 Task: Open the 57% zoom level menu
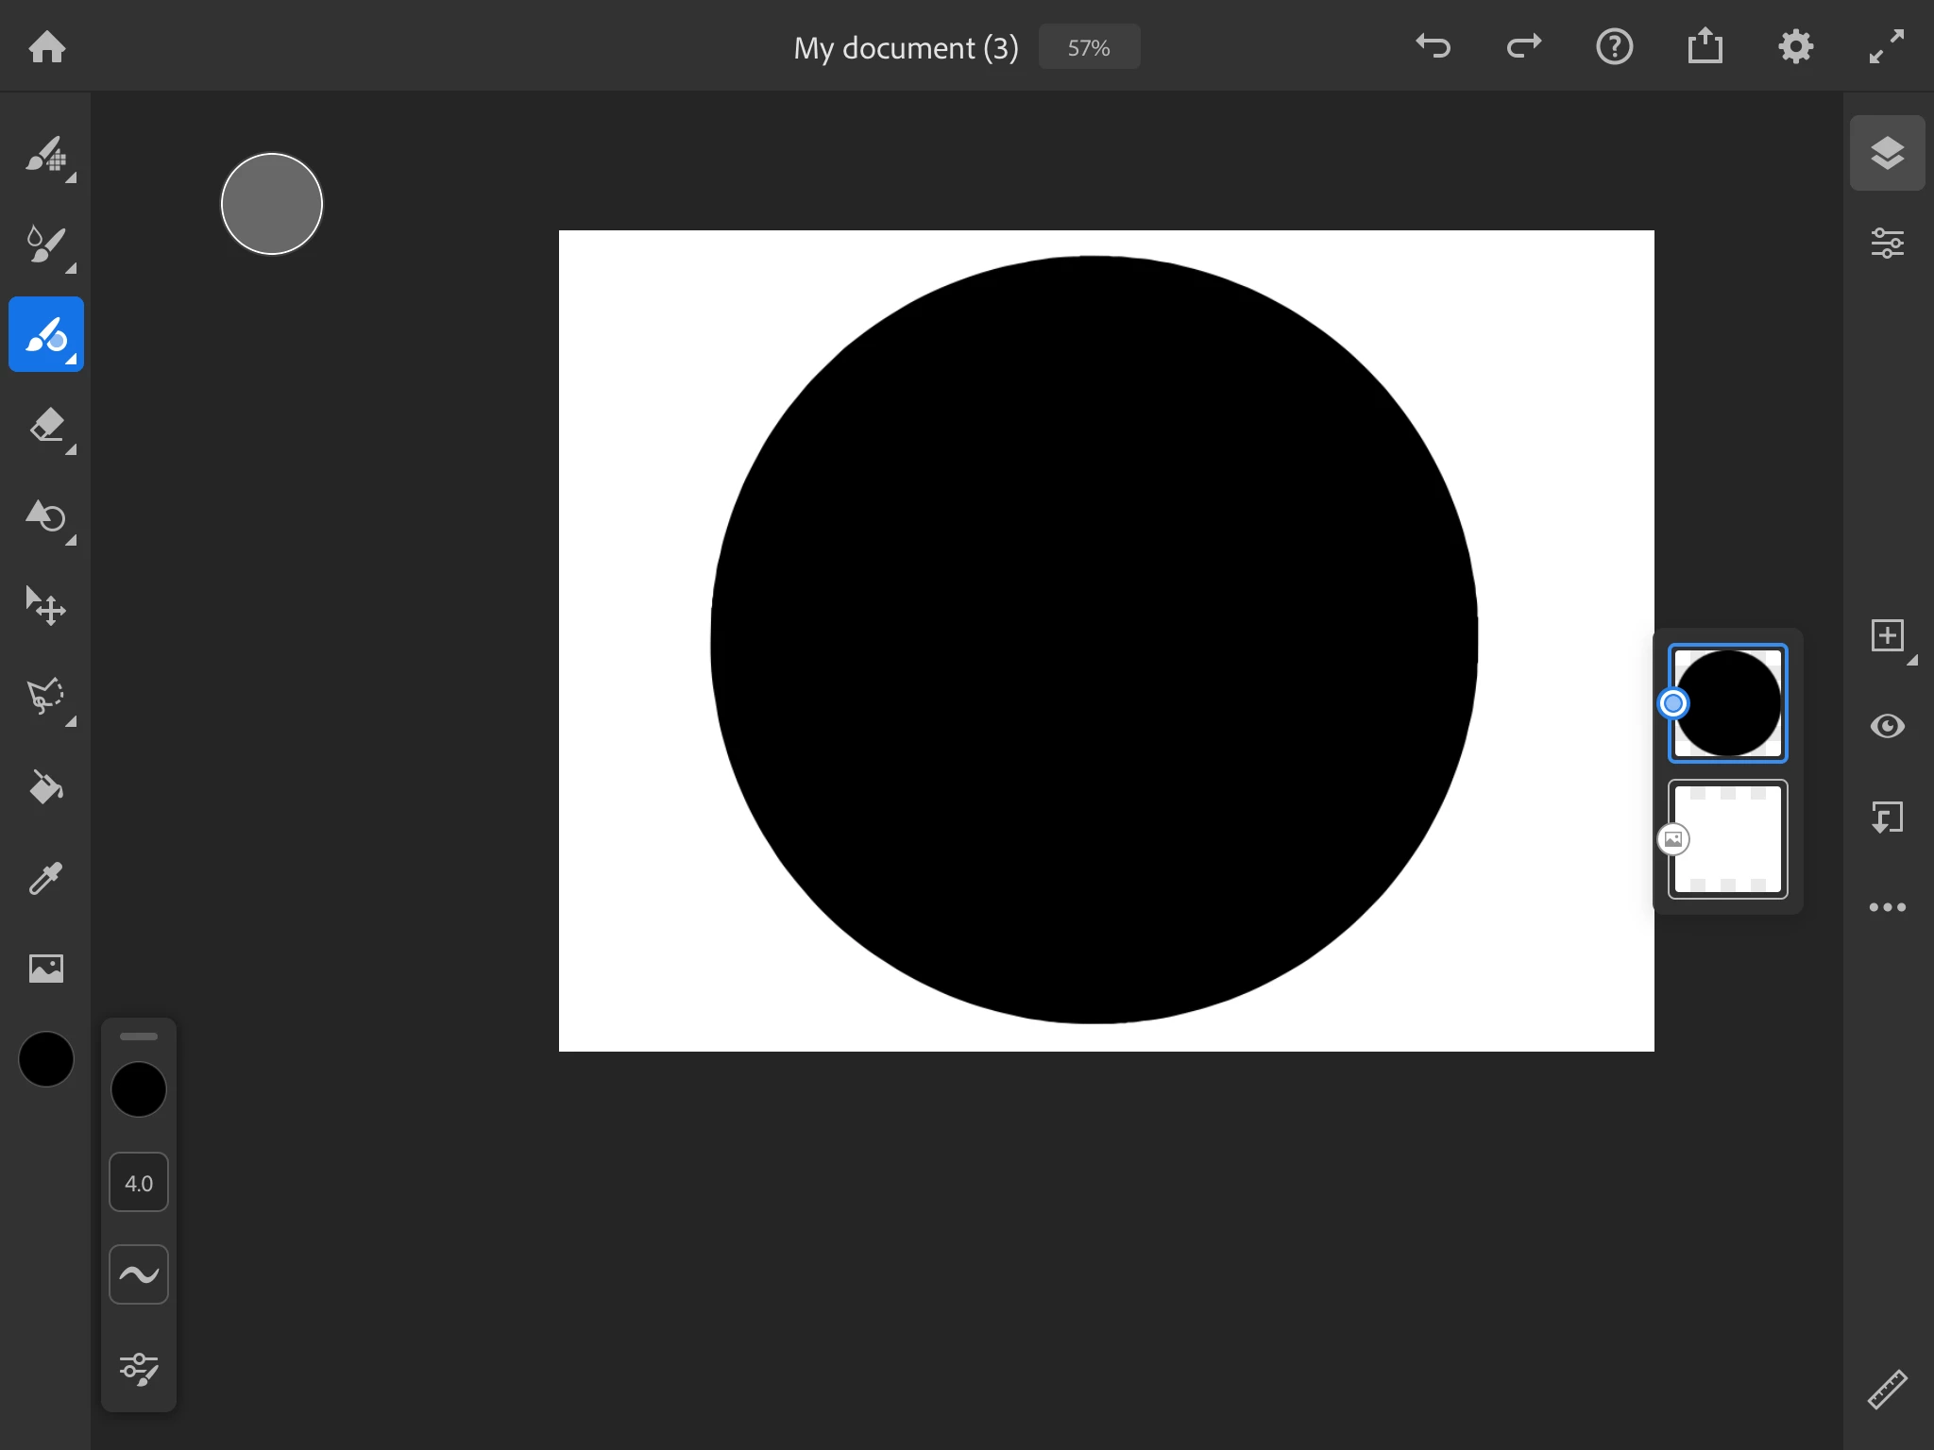[1089, 47]
